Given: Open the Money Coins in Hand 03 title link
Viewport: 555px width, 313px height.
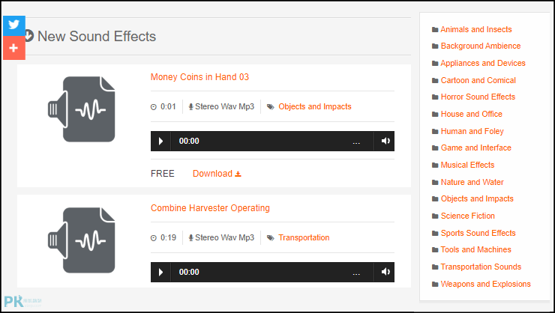Looking at the screenshot, I should 199,77.
